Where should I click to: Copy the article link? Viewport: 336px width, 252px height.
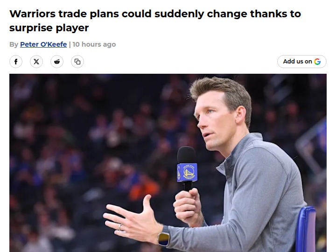(x=77, y=62)
